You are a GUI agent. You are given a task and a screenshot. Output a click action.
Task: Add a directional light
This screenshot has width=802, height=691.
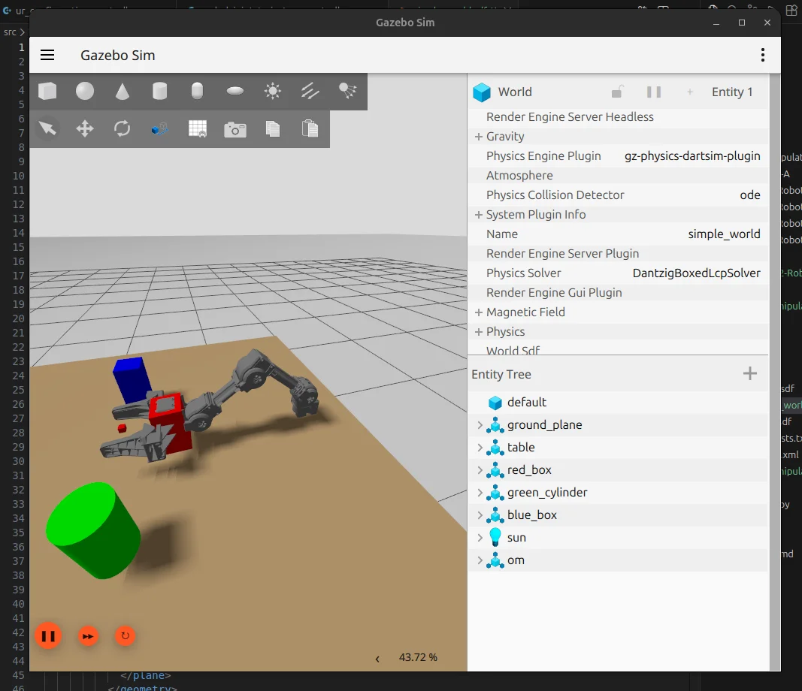point(310,91)
